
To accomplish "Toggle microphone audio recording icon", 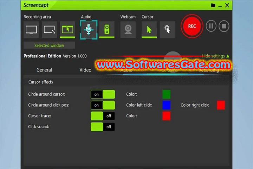I will point(89,30).
